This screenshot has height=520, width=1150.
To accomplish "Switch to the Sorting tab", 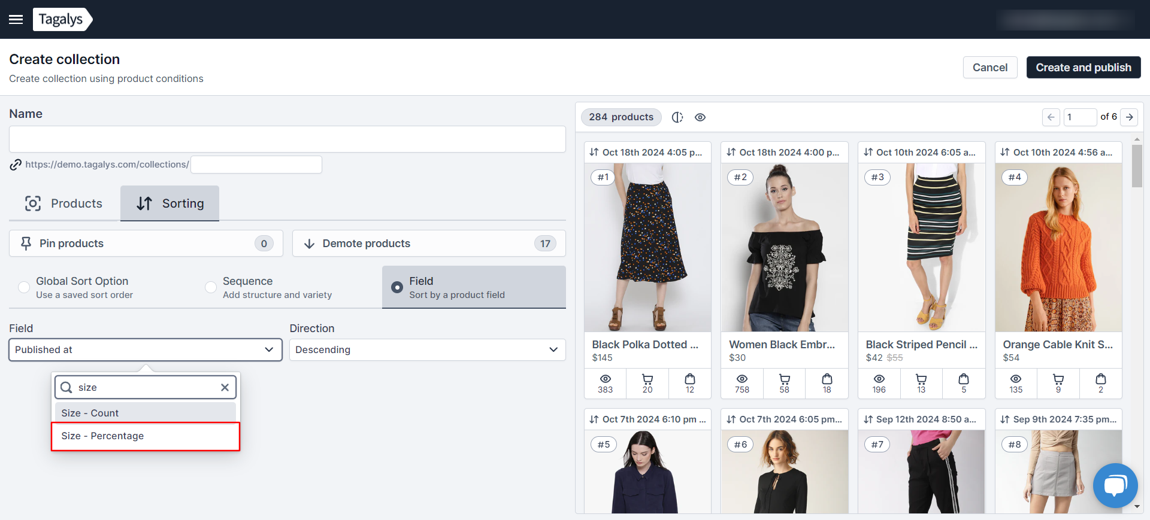I will click(170, 203).
